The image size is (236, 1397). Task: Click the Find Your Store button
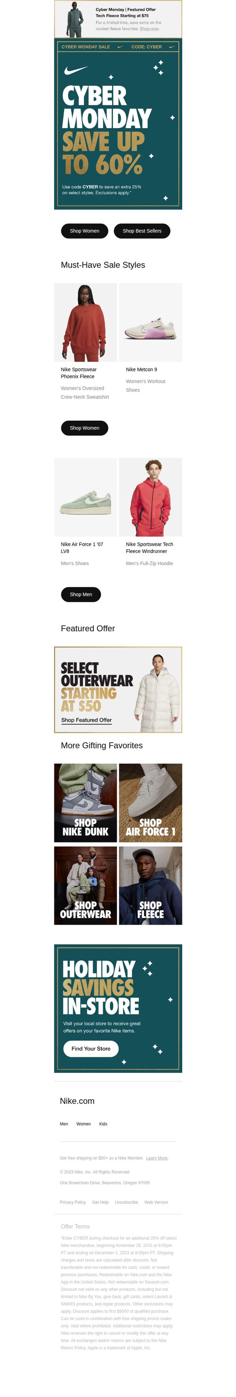click(x=91, y=1049)
